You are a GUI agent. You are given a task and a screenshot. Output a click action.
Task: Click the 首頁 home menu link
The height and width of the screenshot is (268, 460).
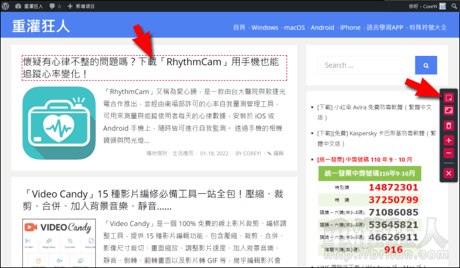coord(238,28)
